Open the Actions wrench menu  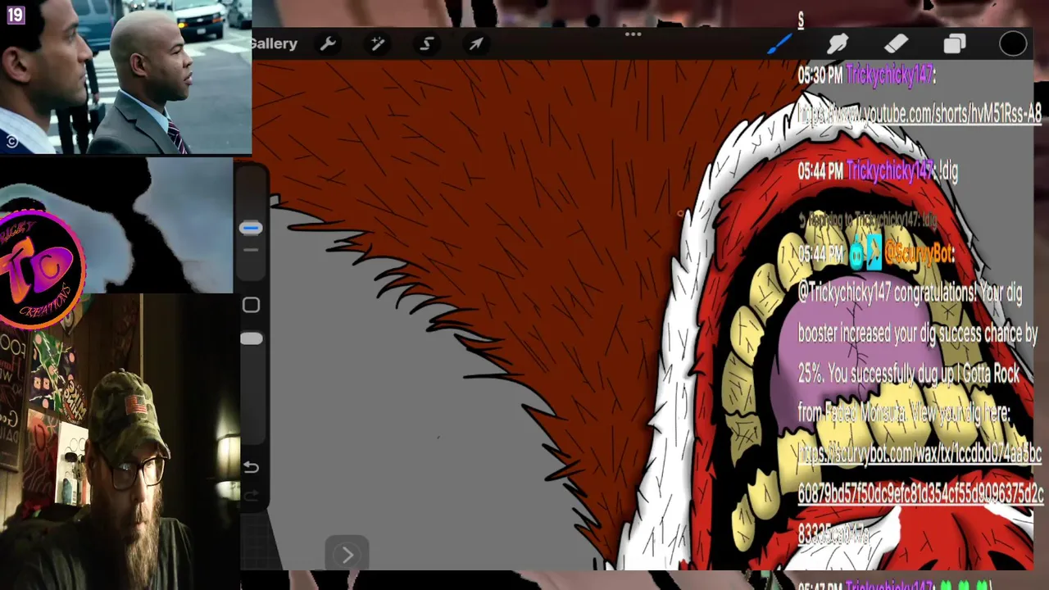point(328,44)
